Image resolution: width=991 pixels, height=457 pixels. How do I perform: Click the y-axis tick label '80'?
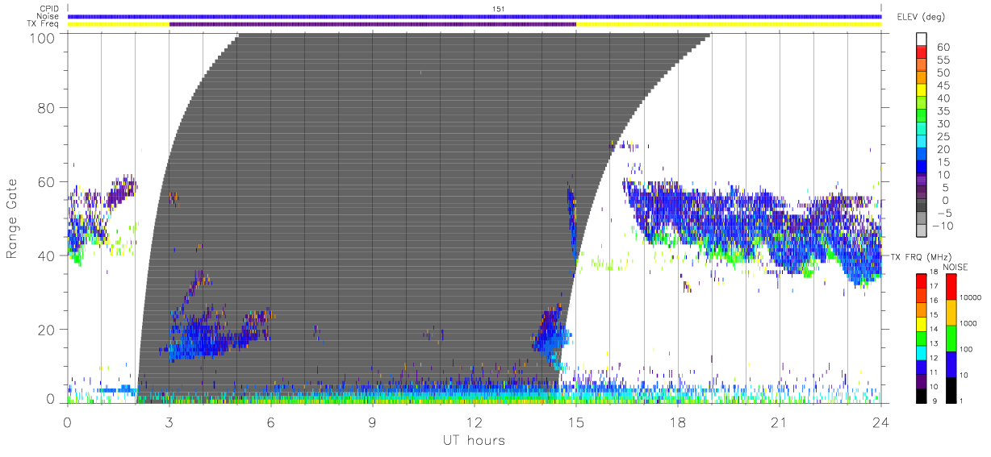coord(47,107)
